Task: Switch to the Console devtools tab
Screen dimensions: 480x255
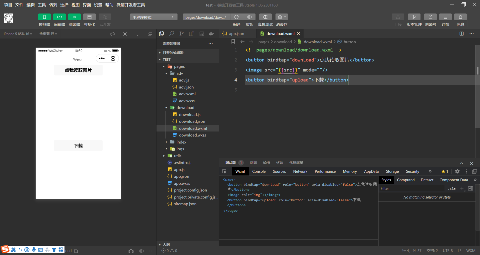Action: pyautogui.click(x=259, y=171)
